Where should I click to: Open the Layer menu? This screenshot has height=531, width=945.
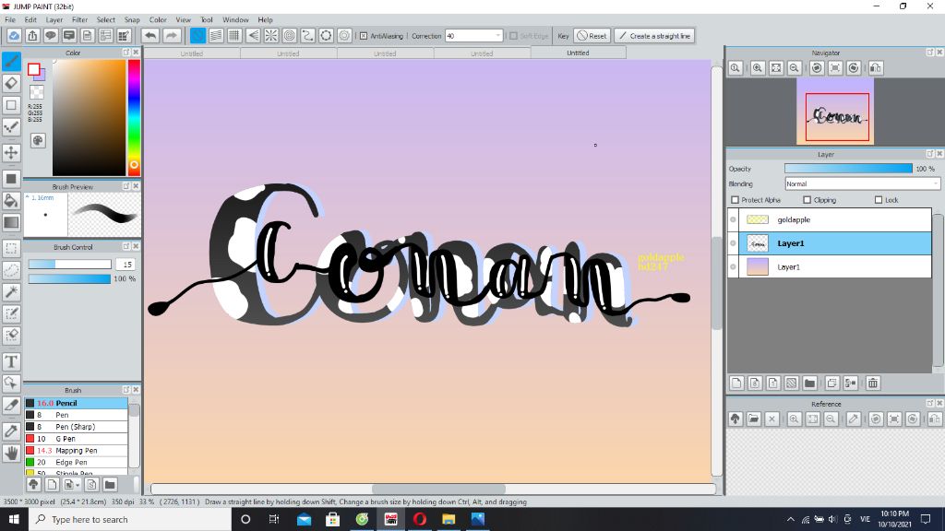[x=54, y=20]
